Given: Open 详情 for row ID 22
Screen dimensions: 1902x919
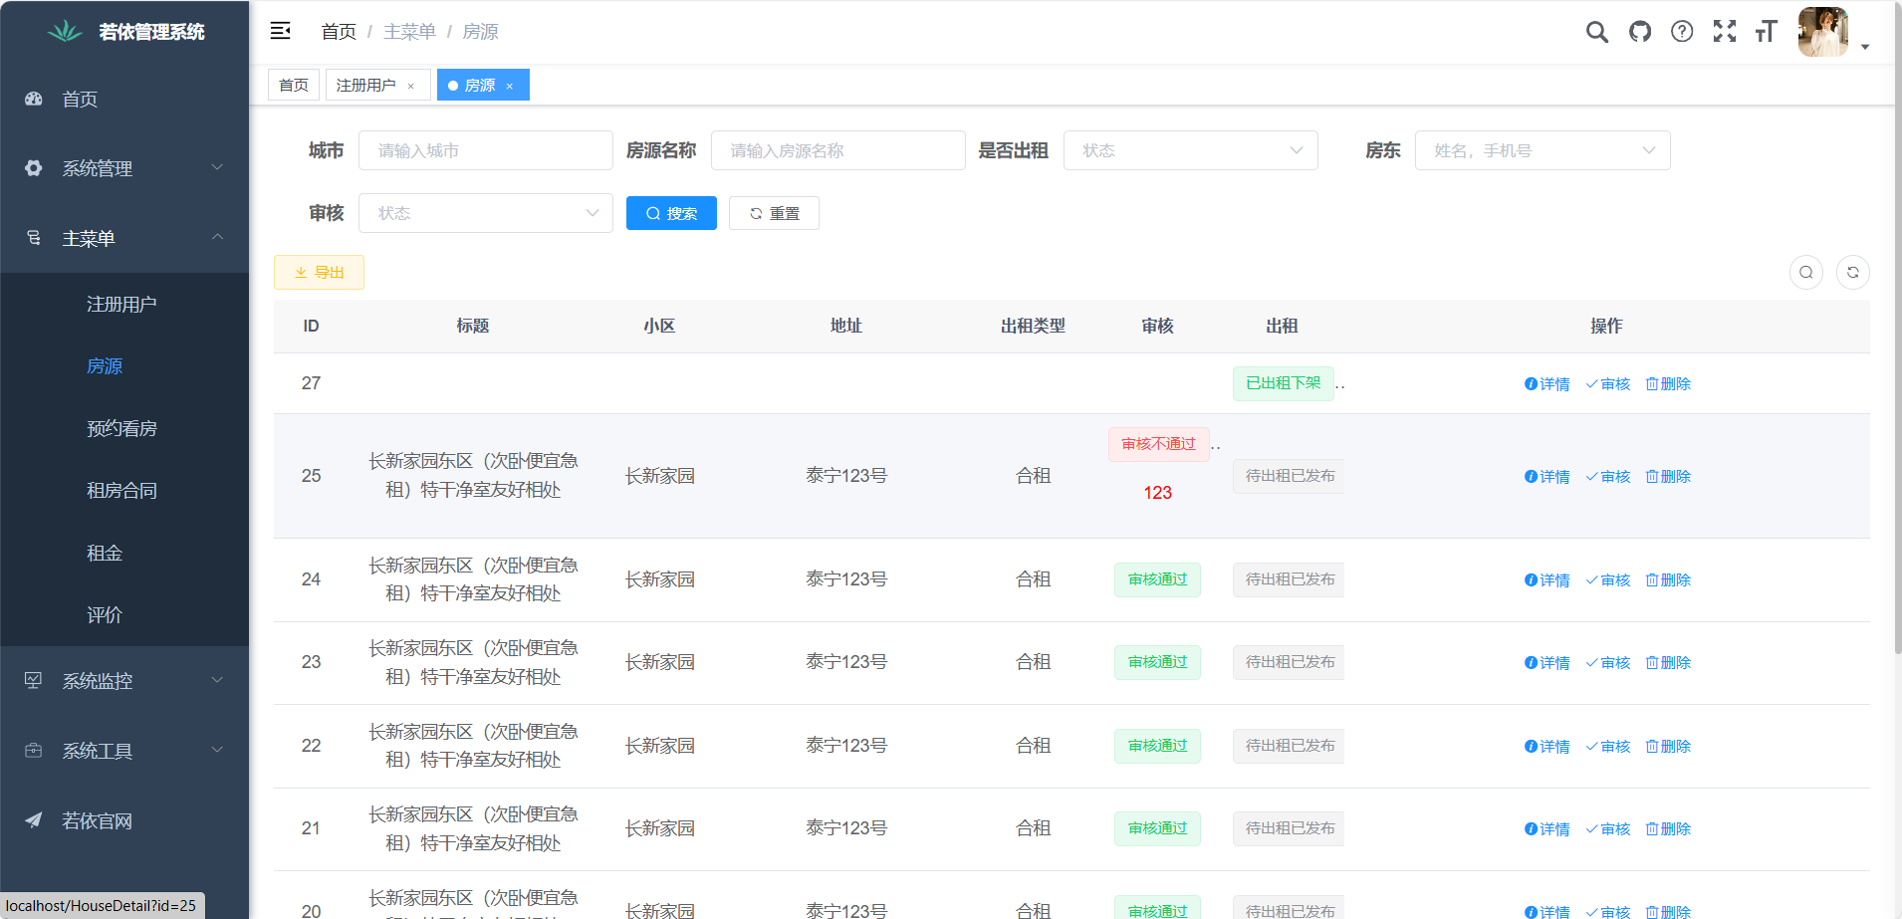Looking at the screenshot, I should click(1546, 746).
